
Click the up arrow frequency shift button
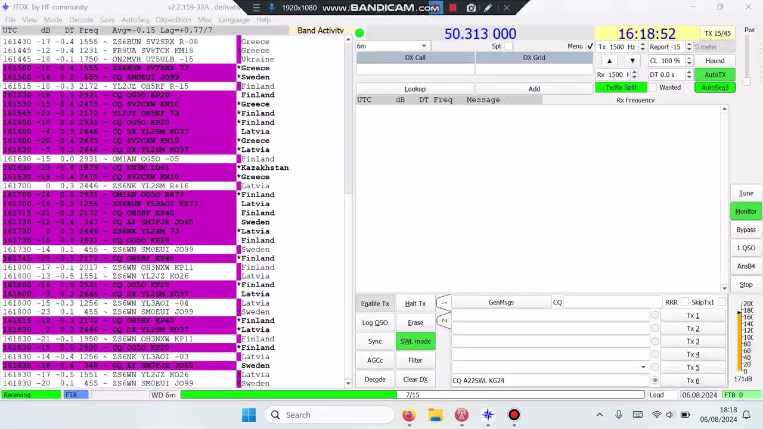(x=609, y=61)
